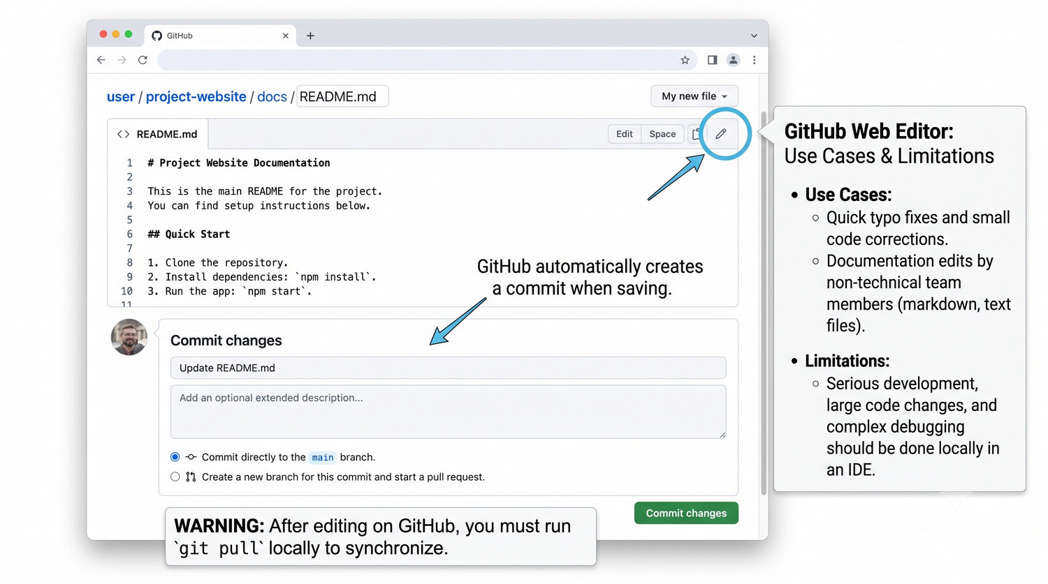Screen dimensions: 1048x584
Task: Select Commit directly to the main branch
Action: tap(175, 457)
